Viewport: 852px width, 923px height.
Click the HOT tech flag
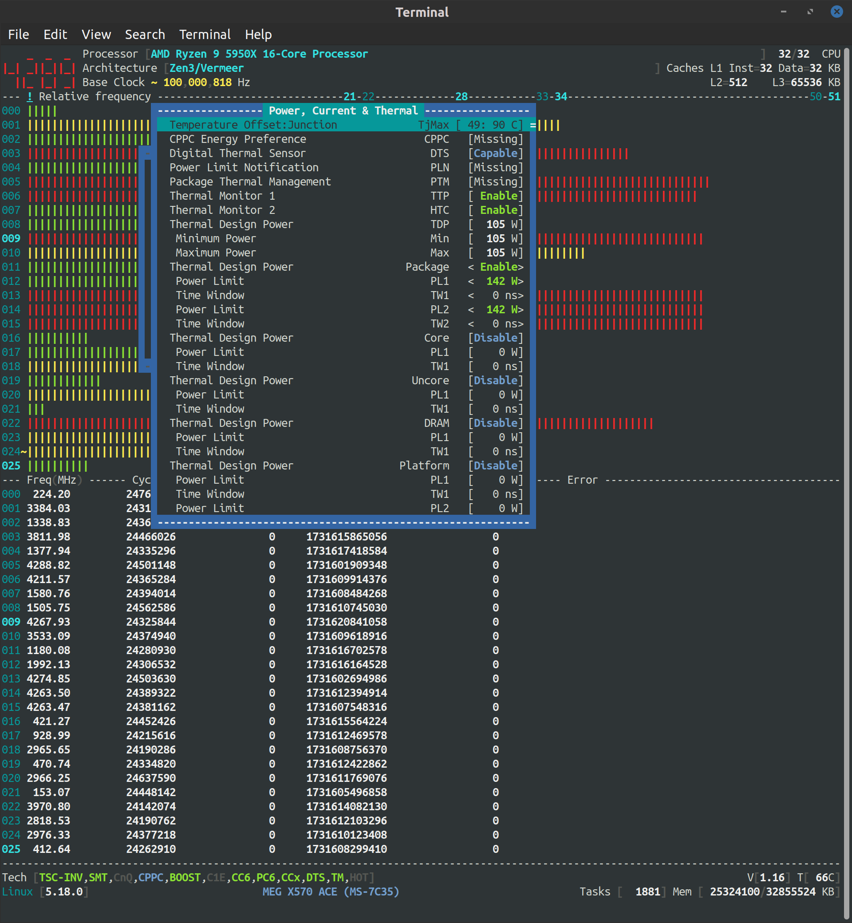click(359, 877)
